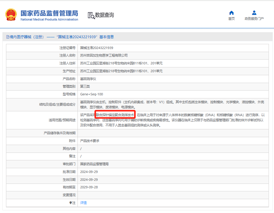Open the 详情 link
Viewport: 274px width, 213px height.
(83, 203)
